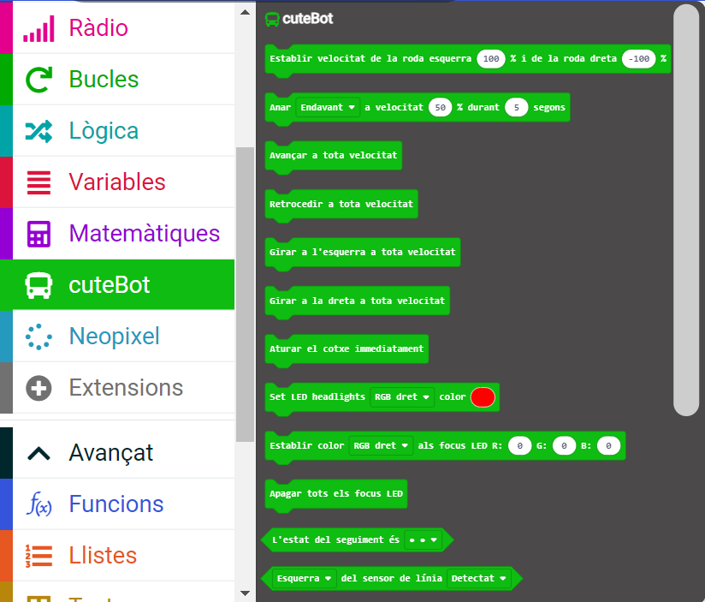Collapse the Avançat section chevron
The image size is (705, 602).
(39, 452)
